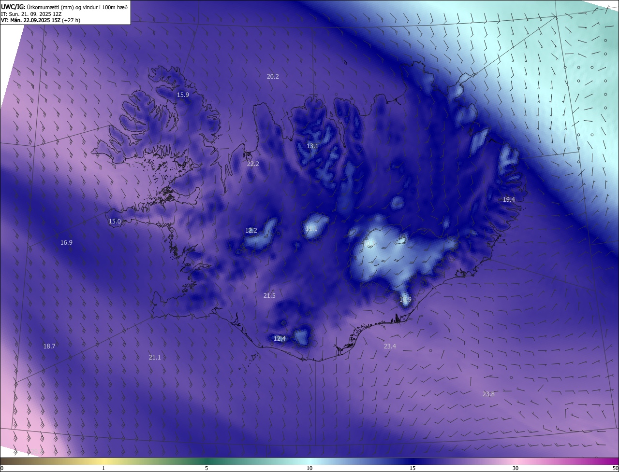The height and width of the screenshot is (472, 619).
Task: Click the 19.4 value in the Eastfjords
Action: point(509,199)
